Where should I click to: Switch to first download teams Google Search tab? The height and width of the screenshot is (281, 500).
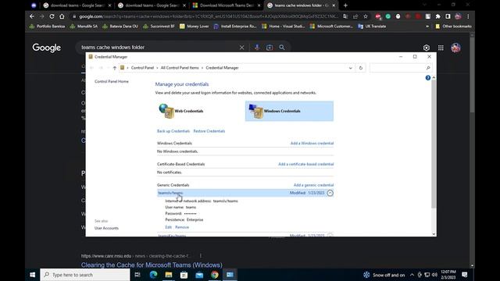coord(77,5)
